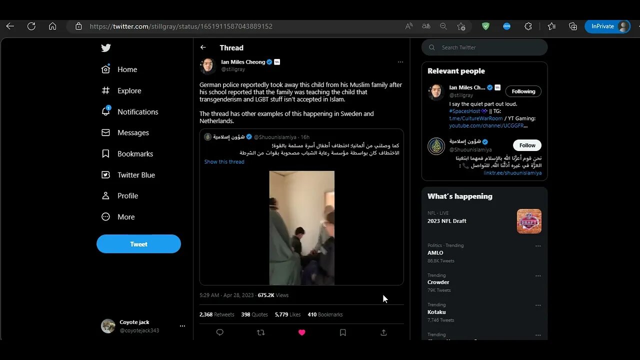Open the favorites list icon
The height and width of the screenshot is (360, 640).
click(551, 26)
